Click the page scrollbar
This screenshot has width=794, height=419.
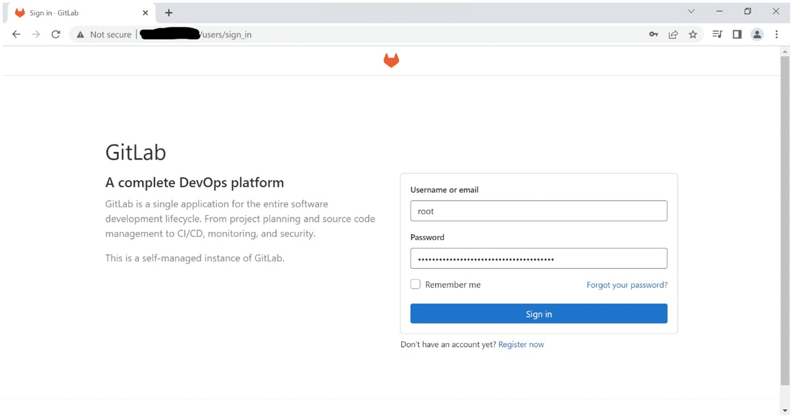click(x=785, y=219)
